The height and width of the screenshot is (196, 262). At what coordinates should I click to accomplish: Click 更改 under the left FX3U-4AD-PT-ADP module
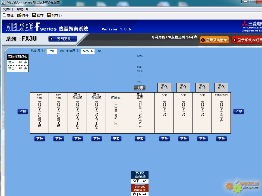(x=78, y=139)
